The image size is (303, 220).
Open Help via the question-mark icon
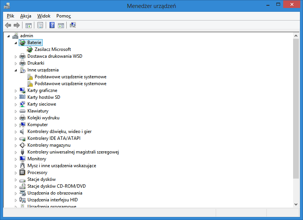(x=52, y=25)
